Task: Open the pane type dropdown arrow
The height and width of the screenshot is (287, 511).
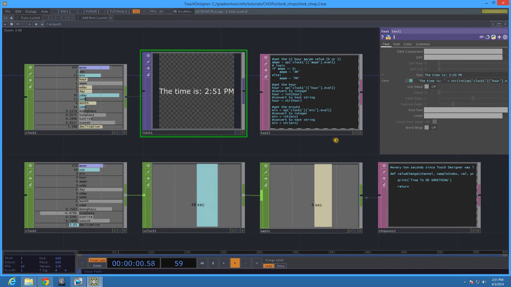Action: [x=5, y=24]
